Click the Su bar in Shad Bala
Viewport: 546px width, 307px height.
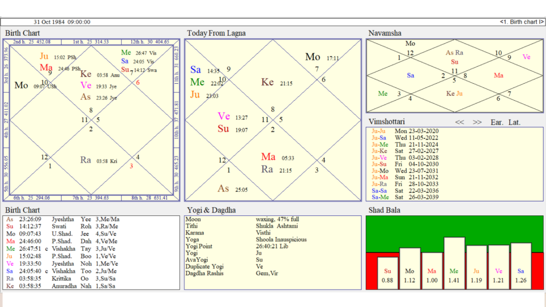(x=388, y=273)
